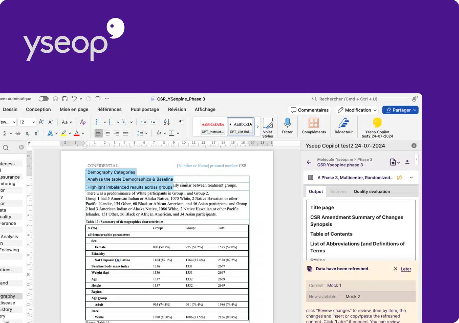459x323 pixels.
Task: Open the user profile icon in Copilot panel
Action: pyautogui.click(x=407, y=162)
